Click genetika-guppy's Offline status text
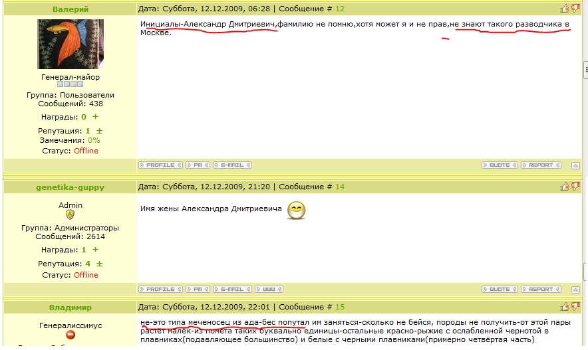Image resolution: width=588 pixels, height=350 pixels. [x=86, y=275]
